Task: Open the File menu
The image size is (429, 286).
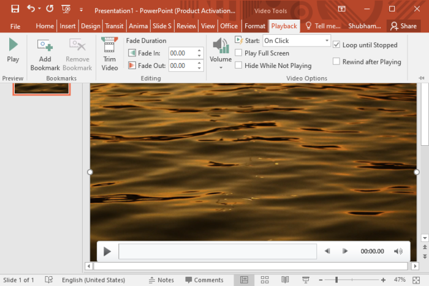Action: pos(15,26)
